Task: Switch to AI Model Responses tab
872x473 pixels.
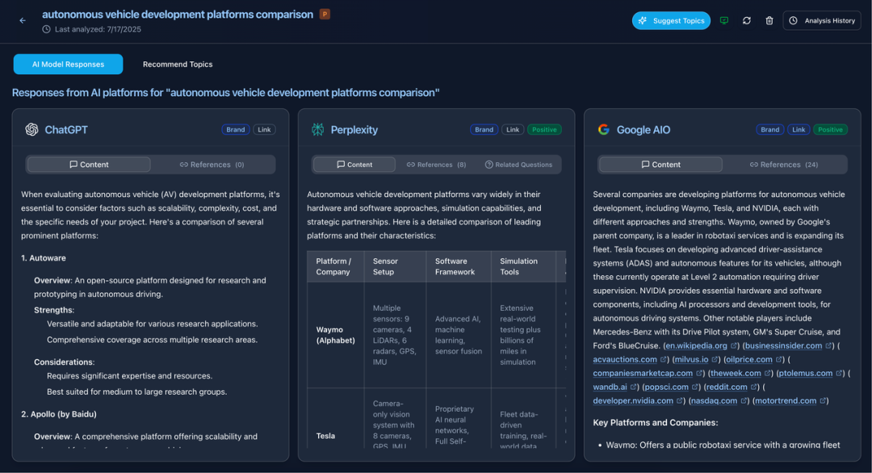Action: (x=69, y=65)
